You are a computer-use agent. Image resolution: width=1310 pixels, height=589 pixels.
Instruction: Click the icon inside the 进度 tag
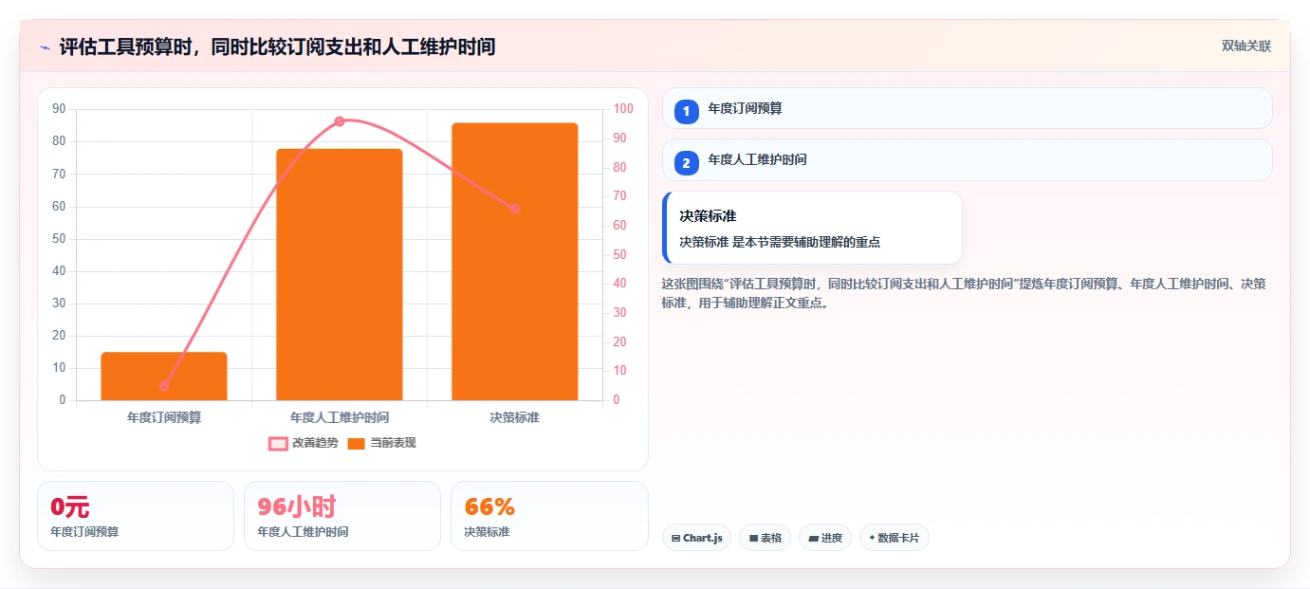[x=813, y=539]
